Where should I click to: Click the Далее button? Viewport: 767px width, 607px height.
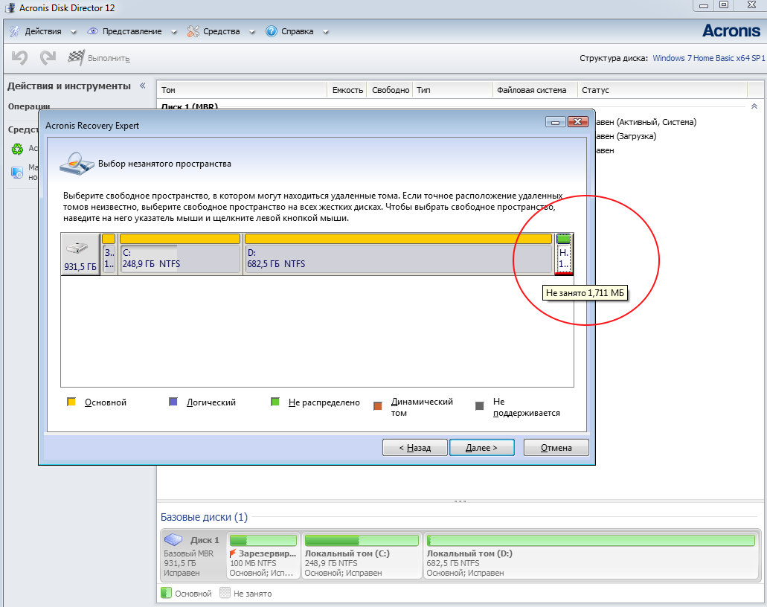click(x=482, y=448)
